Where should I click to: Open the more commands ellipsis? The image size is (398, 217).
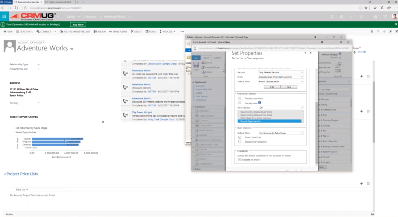(x=182, y=32)
